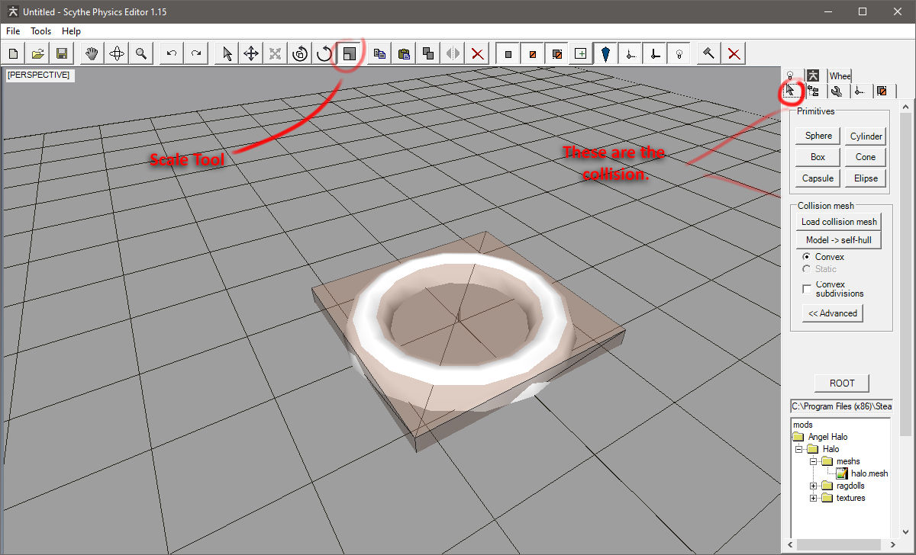
Task: Toggle the grey square display mode
Action: [508, 53]
